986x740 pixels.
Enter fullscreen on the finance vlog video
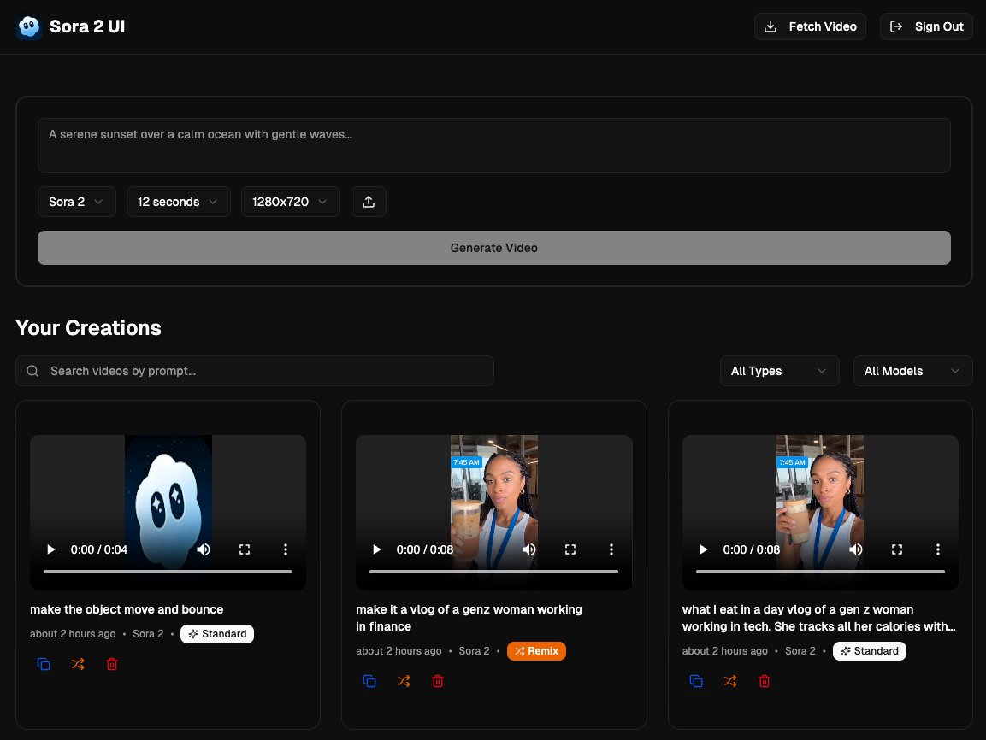(570, 549)
